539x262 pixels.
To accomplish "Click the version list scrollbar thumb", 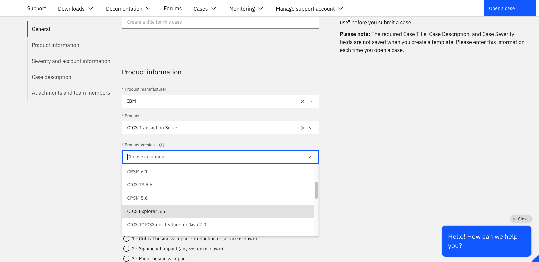I will point(316,190).
